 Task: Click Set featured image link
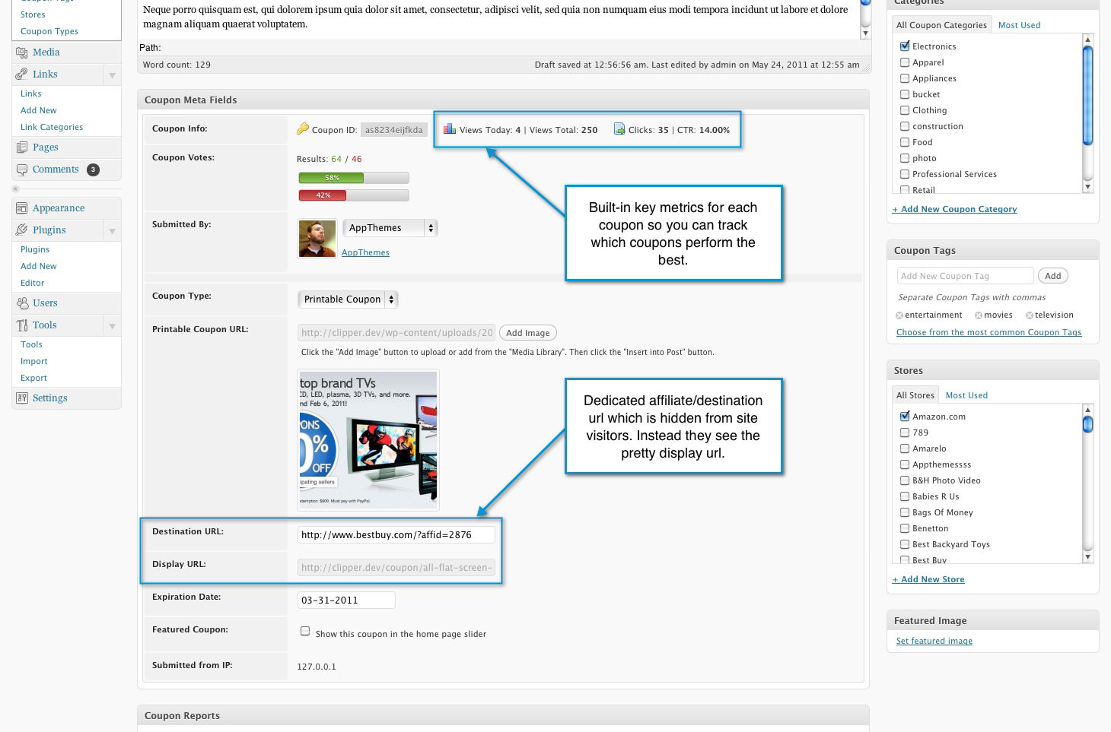pos(934,641)
